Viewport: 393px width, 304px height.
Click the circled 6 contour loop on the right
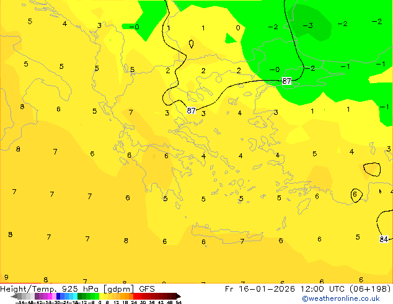(x=355, y=195)
